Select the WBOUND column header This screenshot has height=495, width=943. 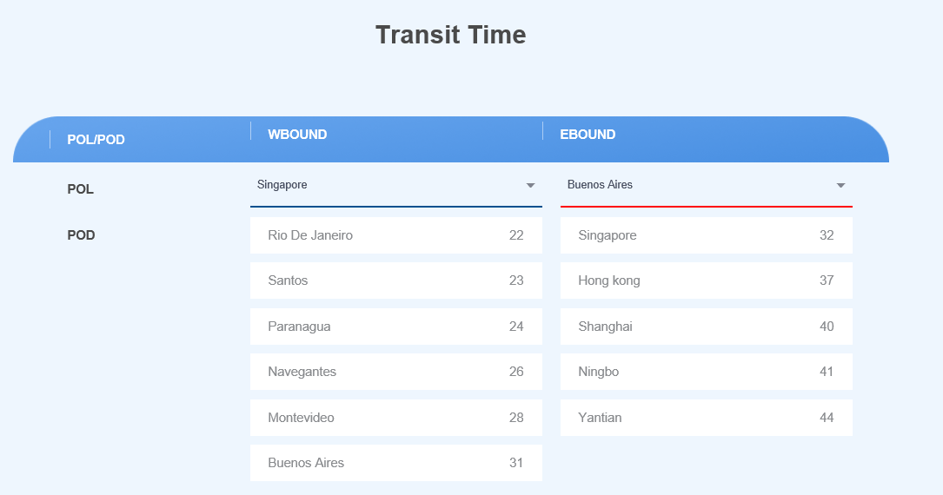click(x=297, y=135)
